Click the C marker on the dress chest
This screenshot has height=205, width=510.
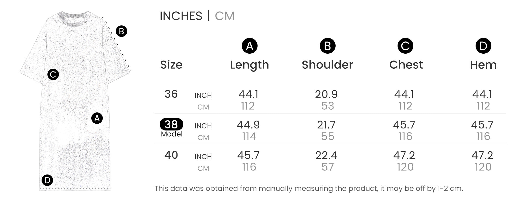click(53, 75)
